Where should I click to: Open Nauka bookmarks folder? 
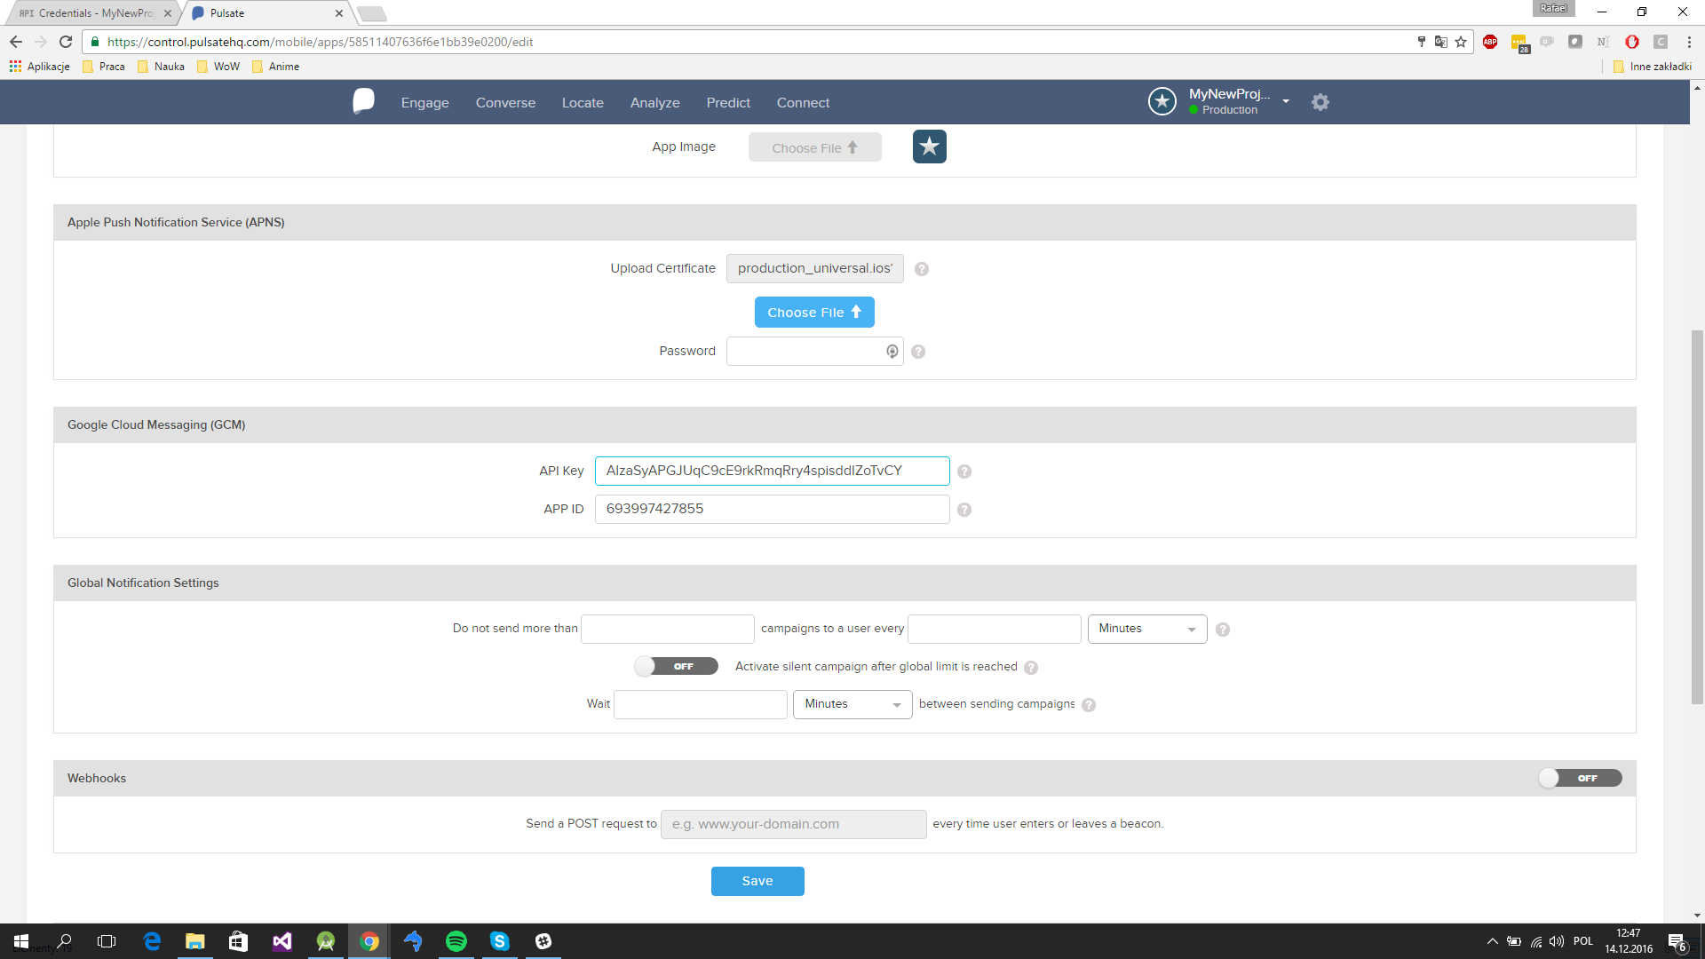coord(162,67)
